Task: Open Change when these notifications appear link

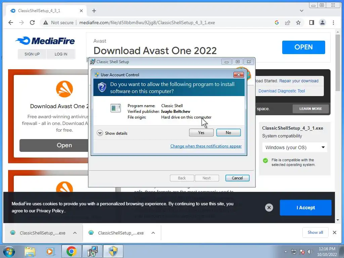Action: (x=206, y=146)
